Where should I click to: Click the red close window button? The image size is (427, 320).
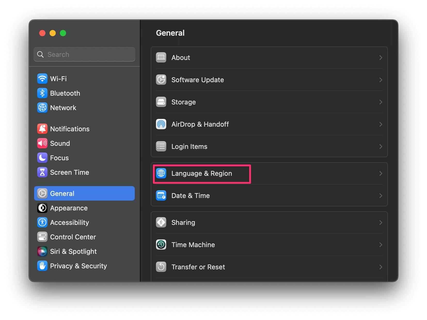click(x=42, y=33)
